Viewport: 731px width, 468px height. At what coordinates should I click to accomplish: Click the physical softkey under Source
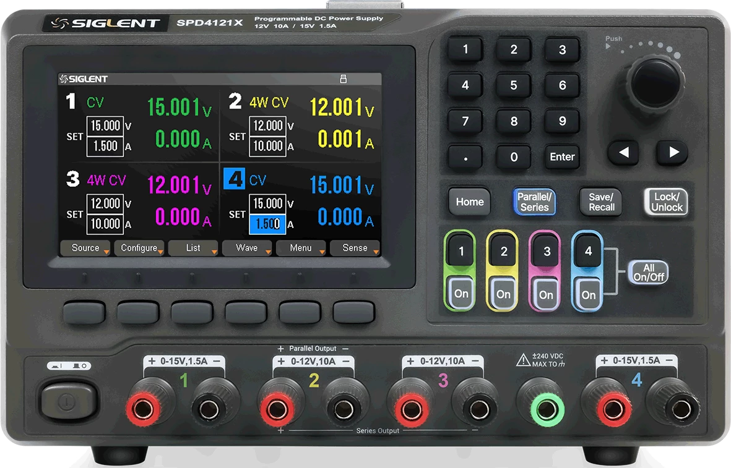(84, 312)
